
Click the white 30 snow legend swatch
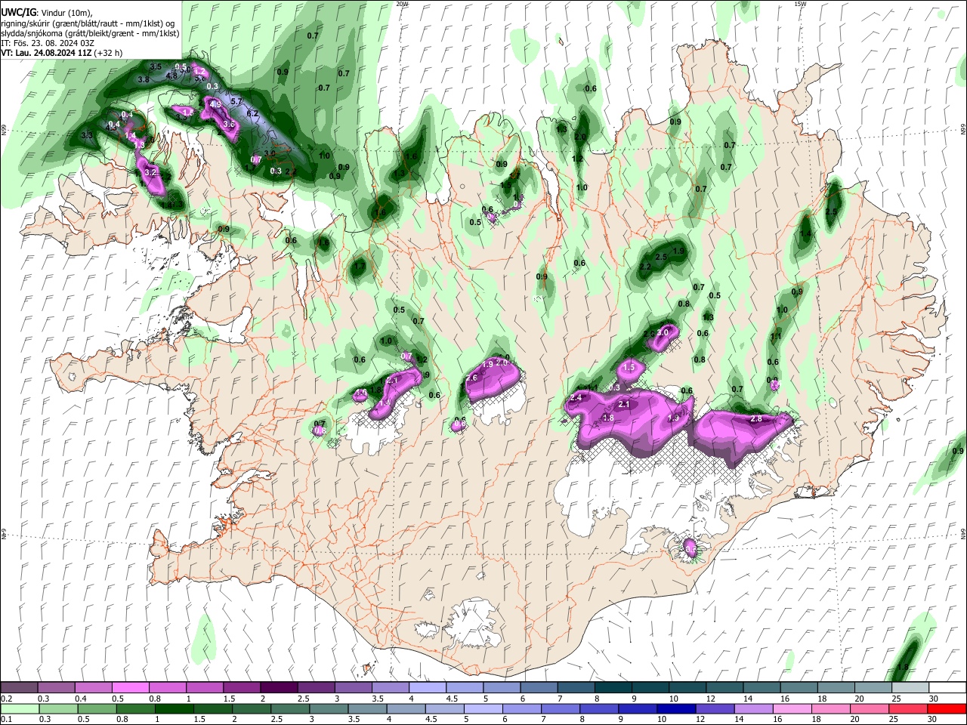[x=947, y=688]
